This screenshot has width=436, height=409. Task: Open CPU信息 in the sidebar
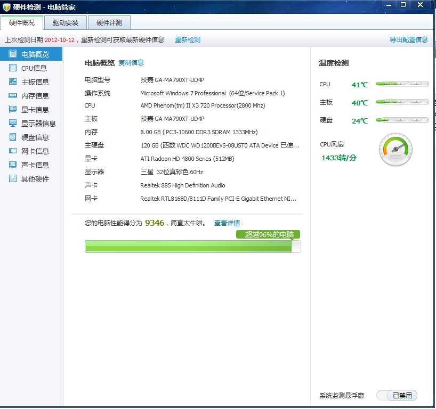coord(31,68)
